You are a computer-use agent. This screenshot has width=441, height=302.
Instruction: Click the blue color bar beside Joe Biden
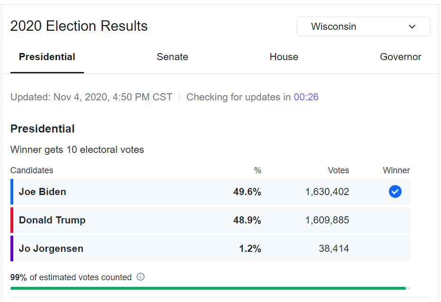click(x=12, y=192)
